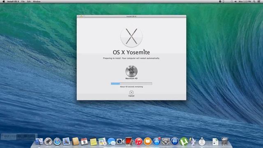Click the 'Macintosh HD' label
The image size is (263, 148).
pos(131,79)
